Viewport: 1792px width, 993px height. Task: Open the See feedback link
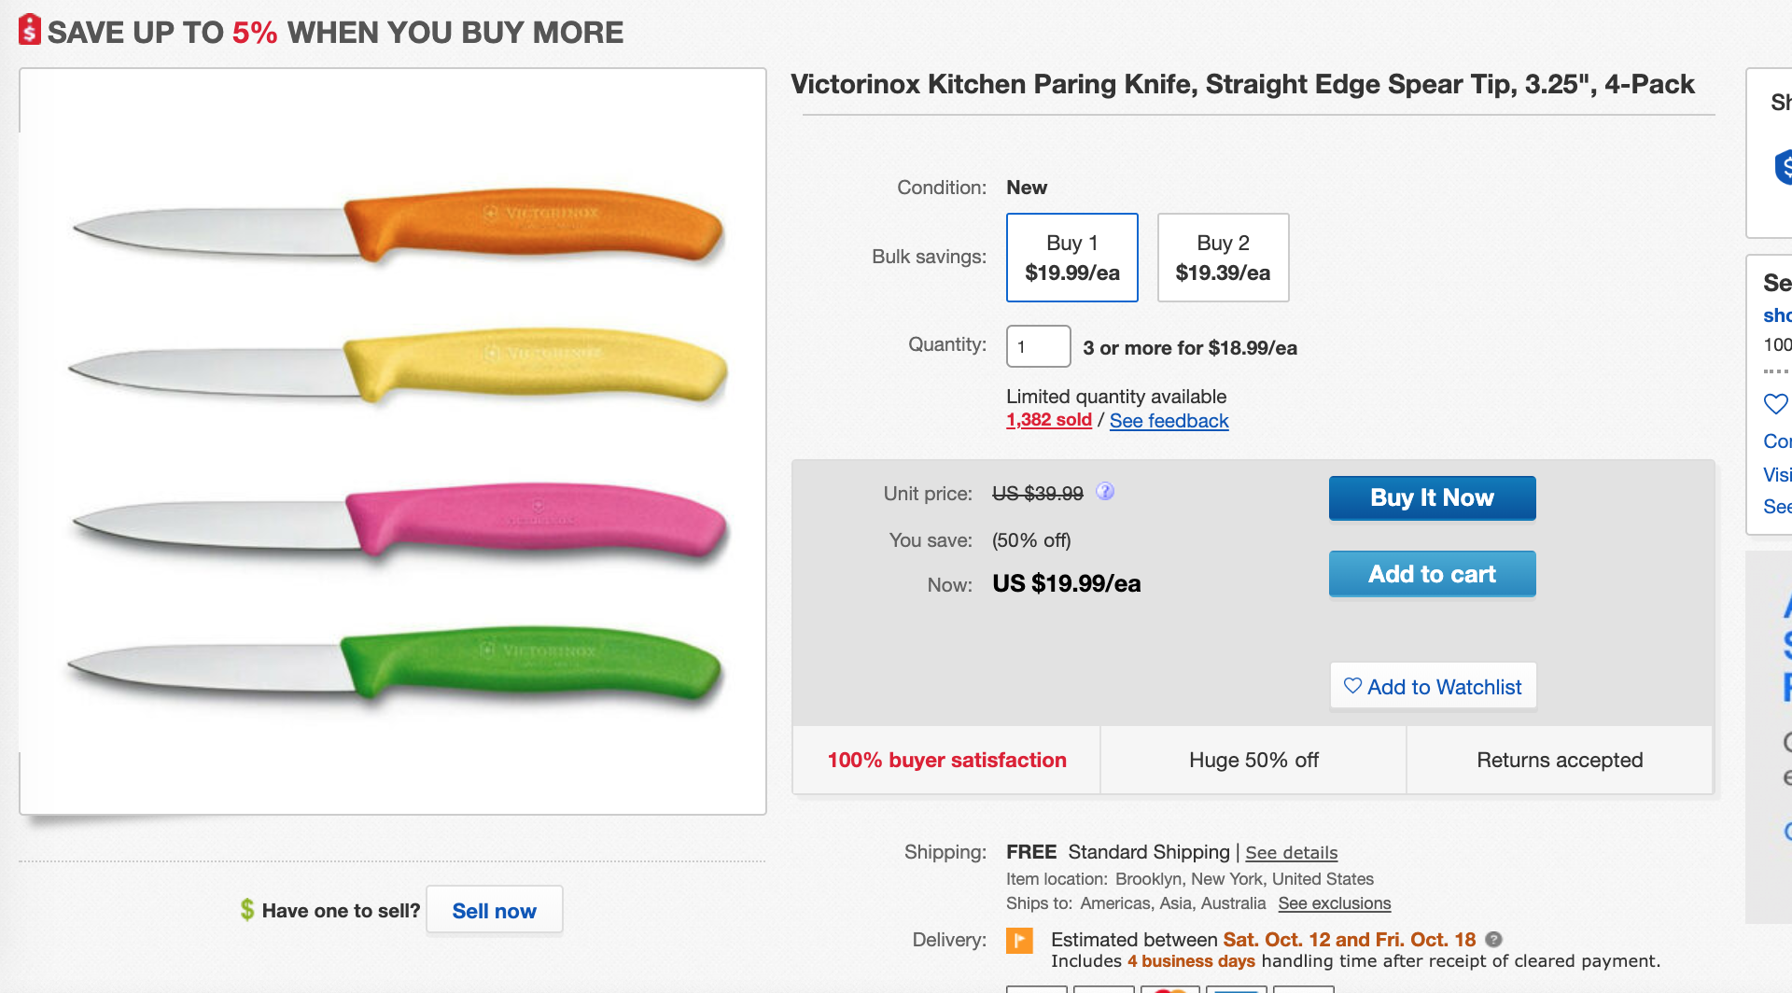click(1169, 421)
